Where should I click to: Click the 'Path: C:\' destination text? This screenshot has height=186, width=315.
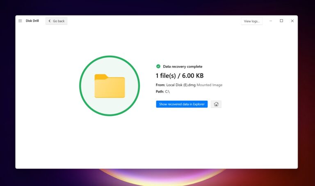pos(163,92)
